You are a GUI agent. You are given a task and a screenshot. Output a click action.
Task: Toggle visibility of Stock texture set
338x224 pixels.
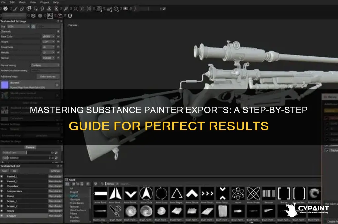point(2,211)
